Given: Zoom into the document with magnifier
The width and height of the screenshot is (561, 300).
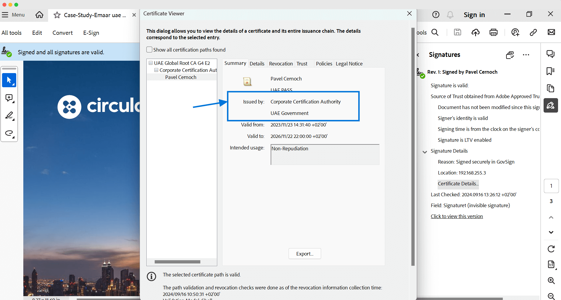Looking at the screenshot, I should coord(551,281).
